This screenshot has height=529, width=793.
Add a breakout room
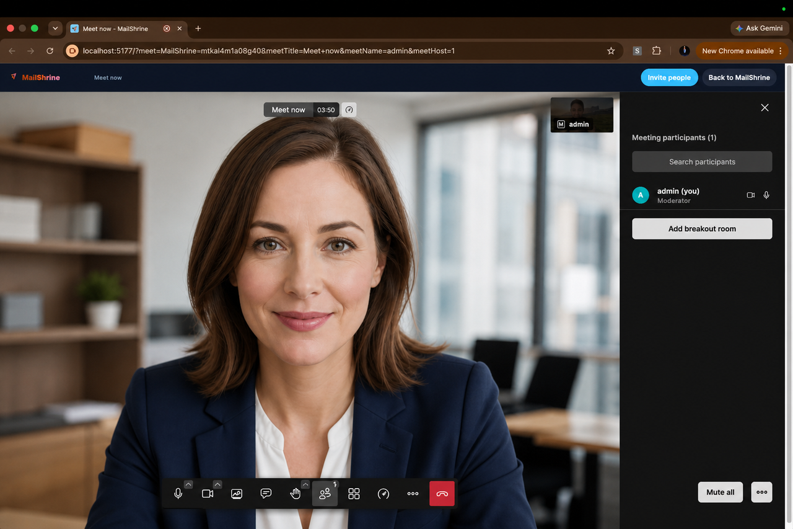tap(702, 229)
